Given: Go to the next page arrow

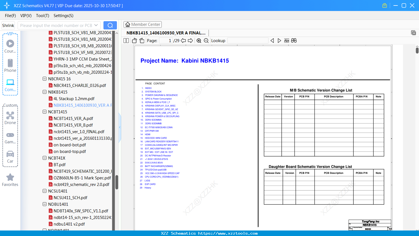Looking at the screenshot, I should [x=190, y=41].
